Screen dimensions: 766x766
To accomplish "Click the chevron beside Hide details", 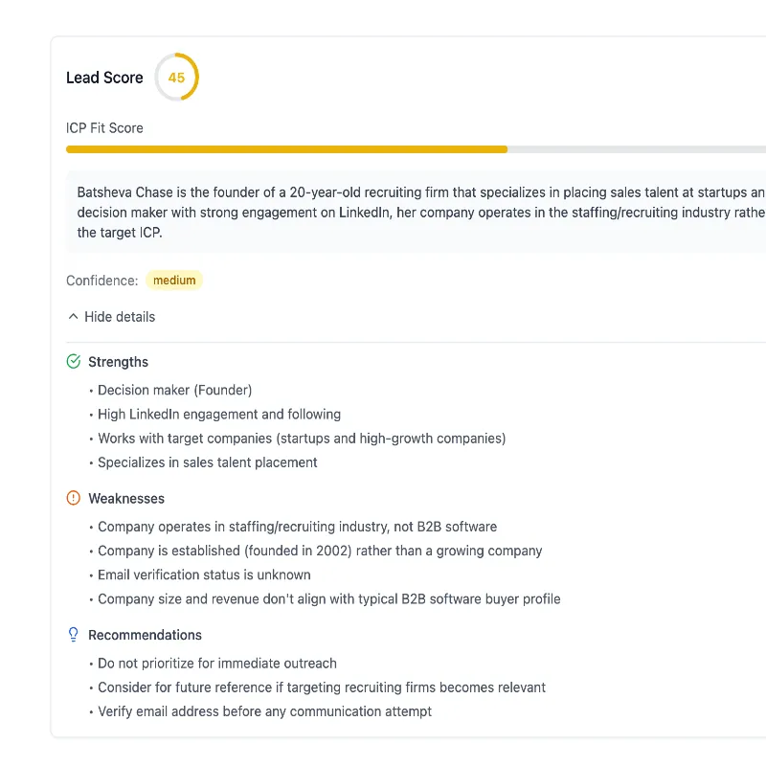I will pyautogui.click(x=73, y=316).
